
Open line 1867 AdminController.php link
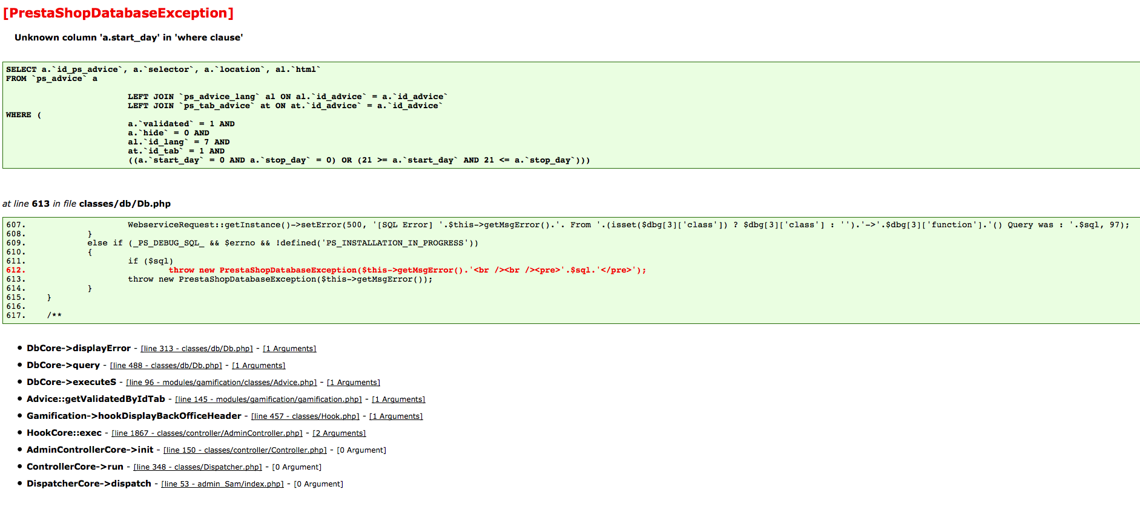[x=207, y=433]
